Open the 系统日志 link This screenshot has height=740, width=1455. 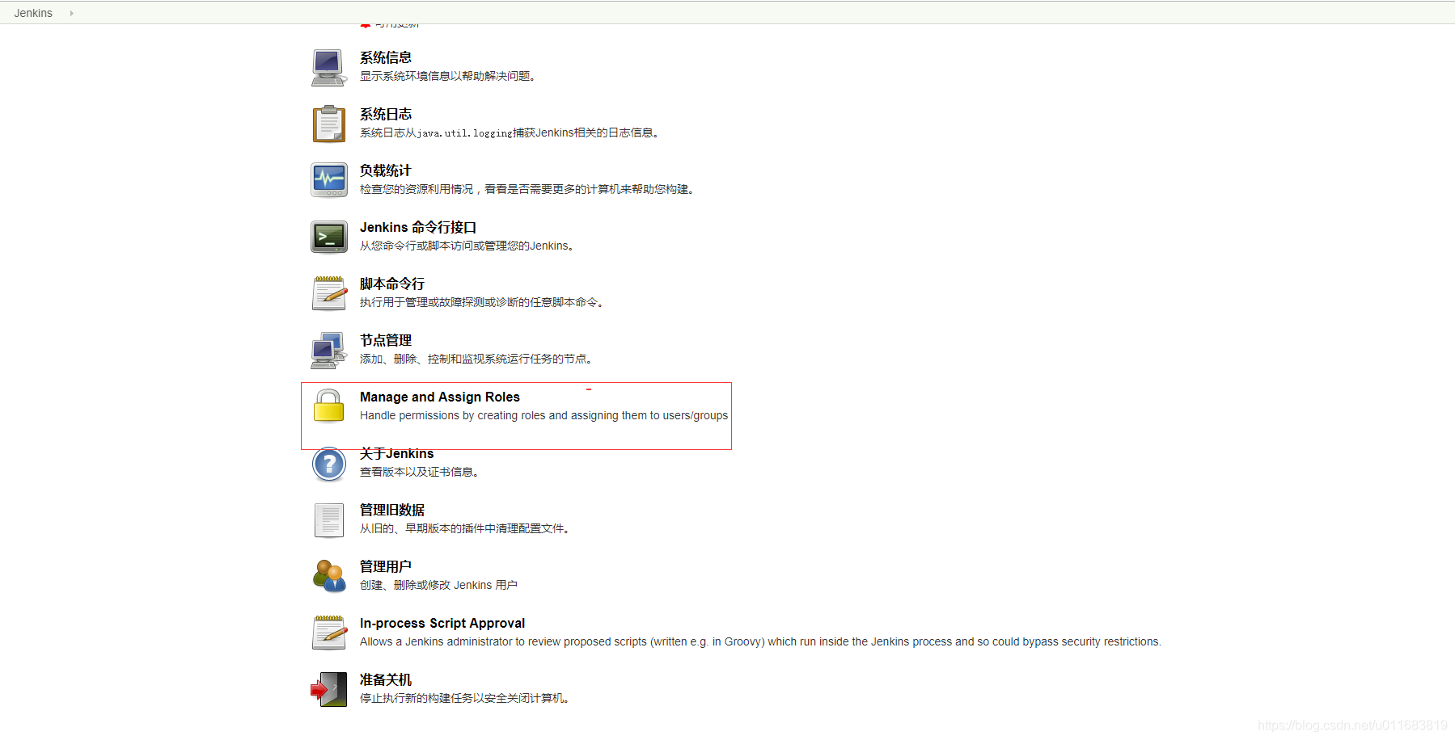tap(386, 114)
